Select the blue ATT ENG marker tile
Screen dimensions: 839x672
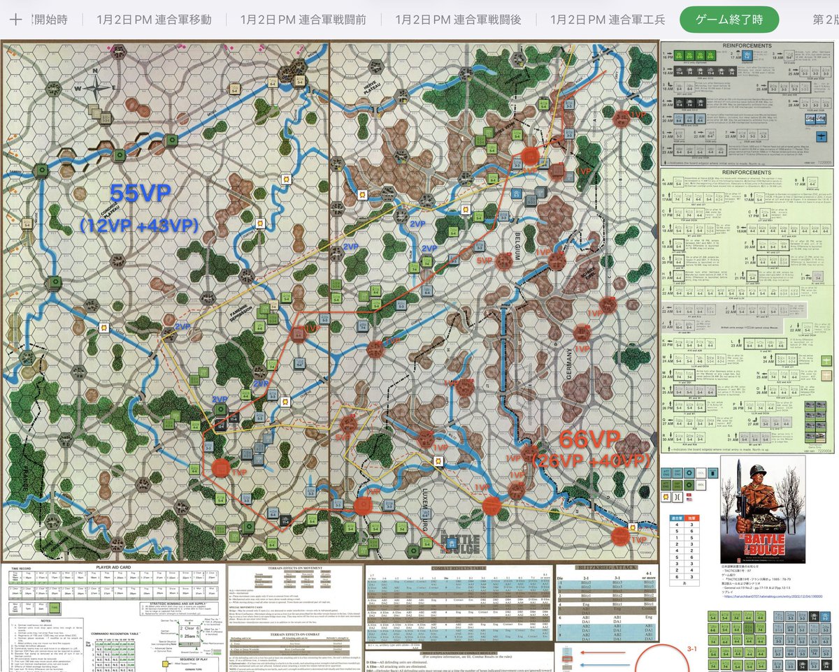click(x=666, y=473)
